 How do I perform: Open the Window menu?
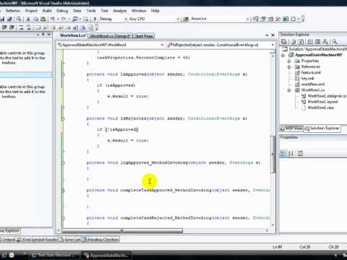coord(139,11)
